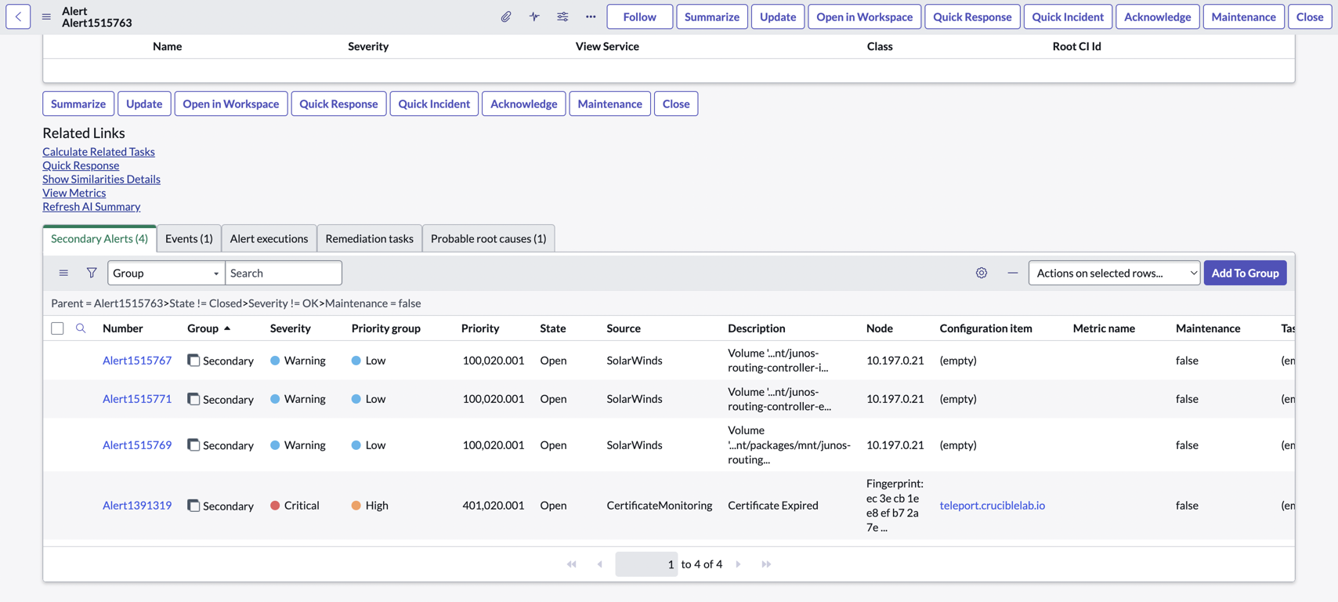The image size is (1338, 602).
Task: Click the Add To Group button
Action: (1245, 273)
